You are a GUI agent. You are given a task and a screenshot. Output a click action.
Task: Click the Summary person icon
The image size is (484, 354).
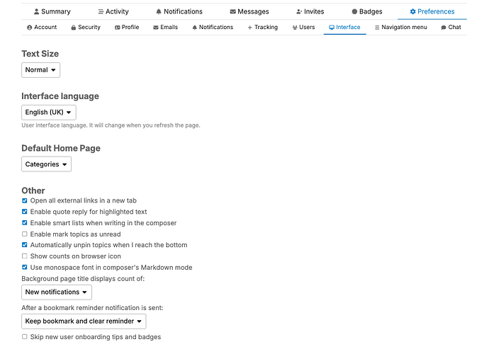(x=36, y=12)
